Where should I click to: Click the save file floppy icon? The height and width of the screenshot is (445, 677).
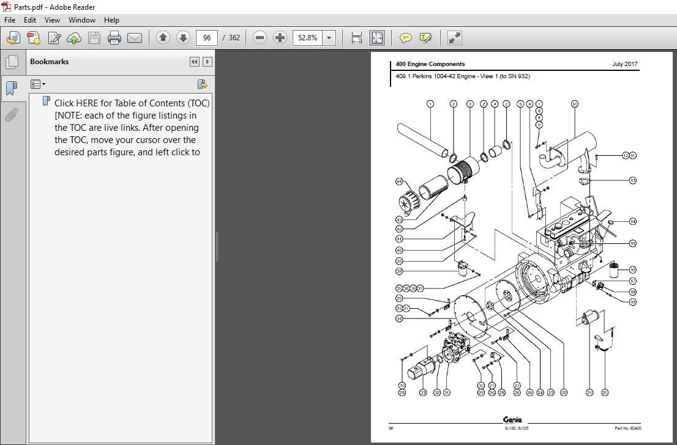(94, 38)
